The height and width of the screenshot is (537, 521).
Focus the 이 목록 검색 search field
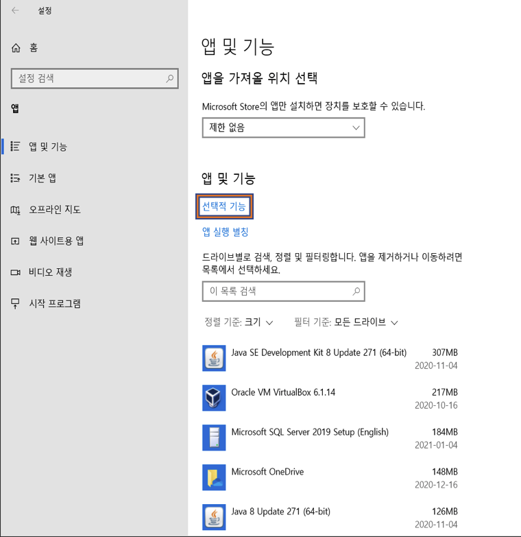[283, 291]
